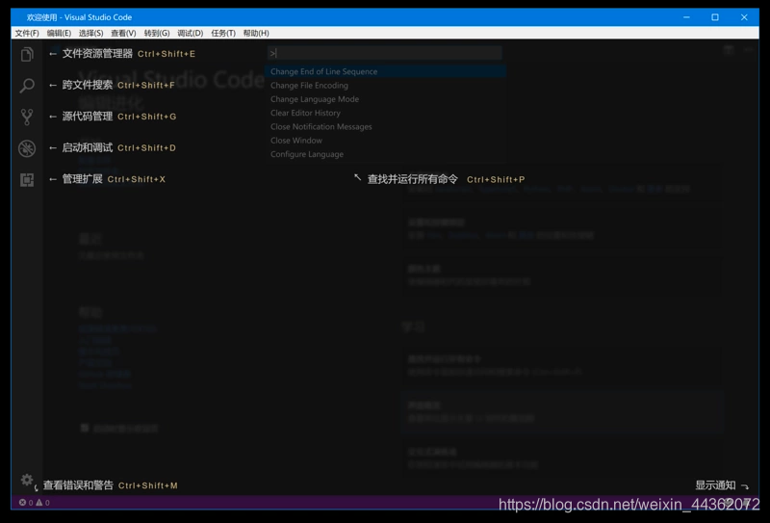Open the Extensions icon in activity bar

[27, 180]
